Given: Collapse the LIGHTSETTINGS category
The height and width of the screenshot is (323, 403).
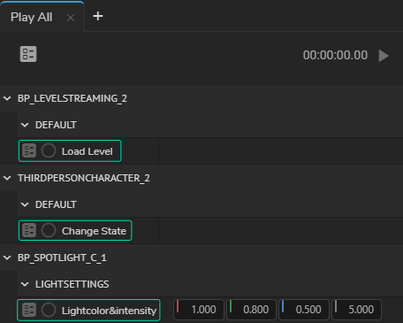Looking at the screenshot, I should pos(25,284).
